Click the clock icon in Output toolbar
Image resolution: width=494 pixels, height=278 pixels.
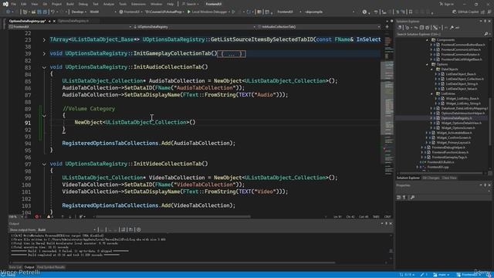pyautogui.click(x=139, y=230)
